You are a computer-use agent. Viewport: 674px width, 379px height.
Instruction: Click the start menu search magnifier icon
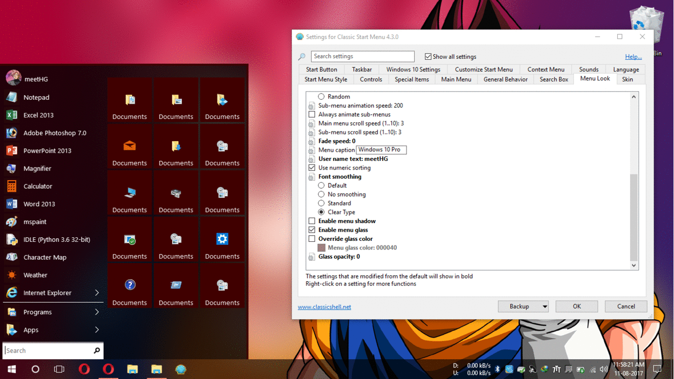[x=97, y=350]
